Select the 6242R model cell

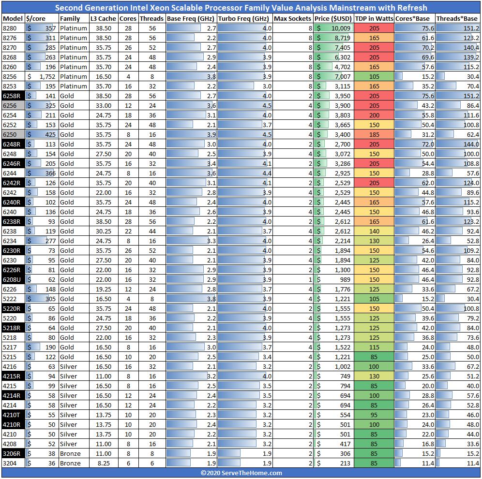tap(13, 183)
